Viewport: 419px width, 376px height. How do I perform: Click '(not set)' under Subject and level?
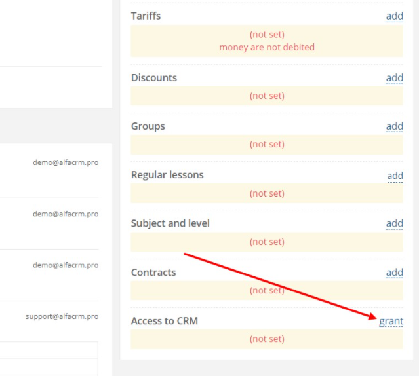(x=267, y=242)
